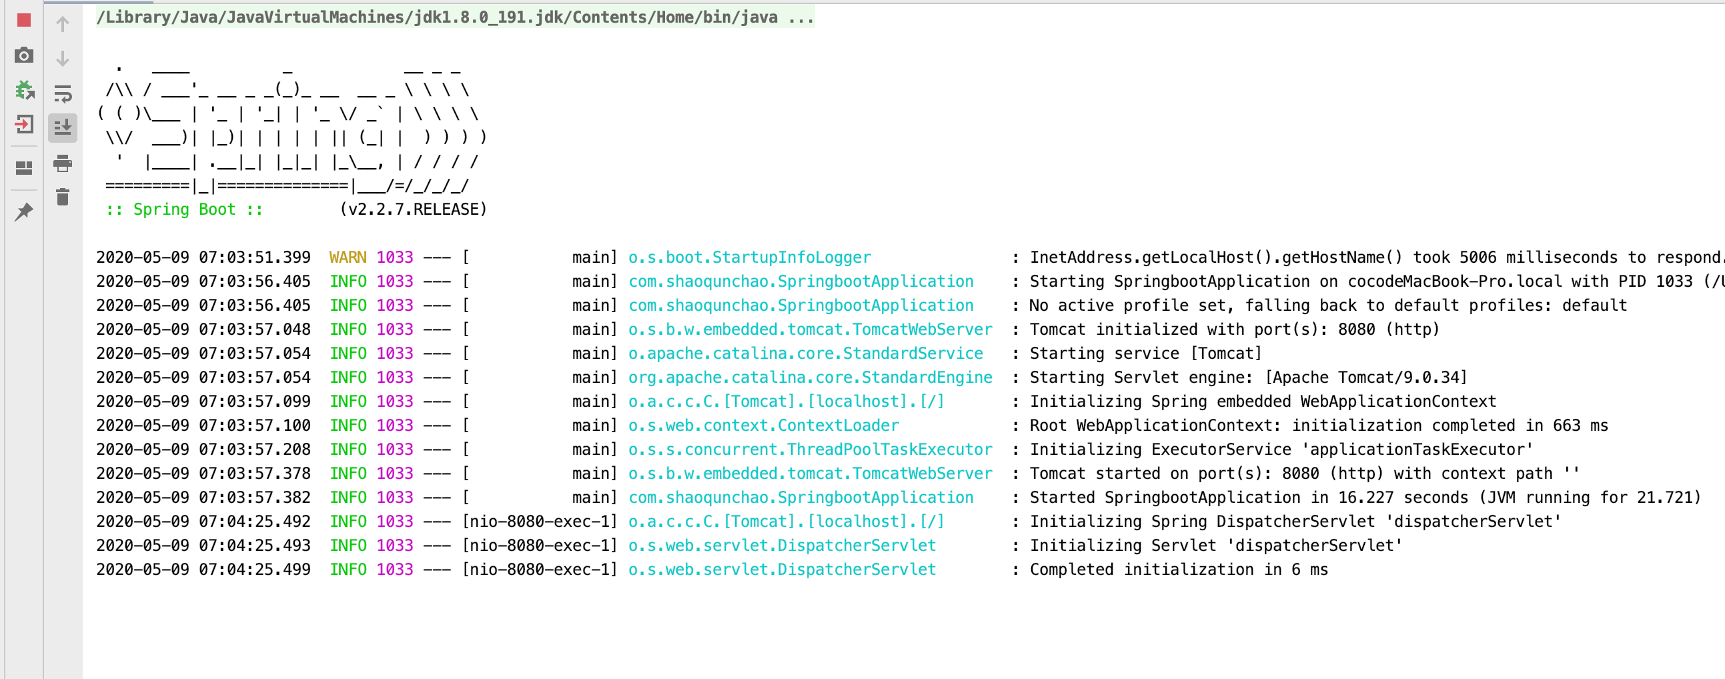1725x679 pixels.
Task: Click 'No active profile set' log message
Action: (x=1328, y=305)
